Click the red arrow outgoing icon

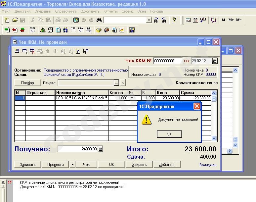[15, 30]
